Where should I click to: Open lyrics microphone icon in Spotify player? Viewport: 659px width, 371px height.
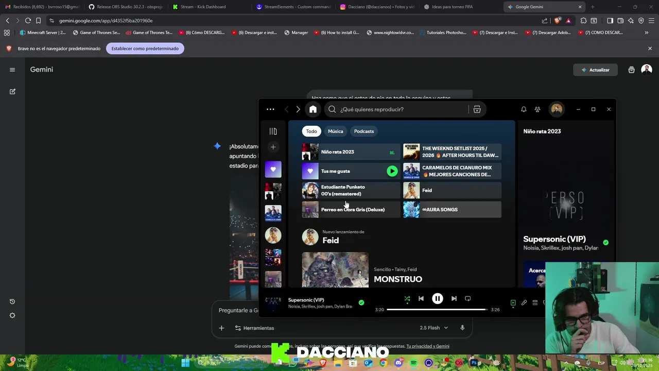[524, 303]
